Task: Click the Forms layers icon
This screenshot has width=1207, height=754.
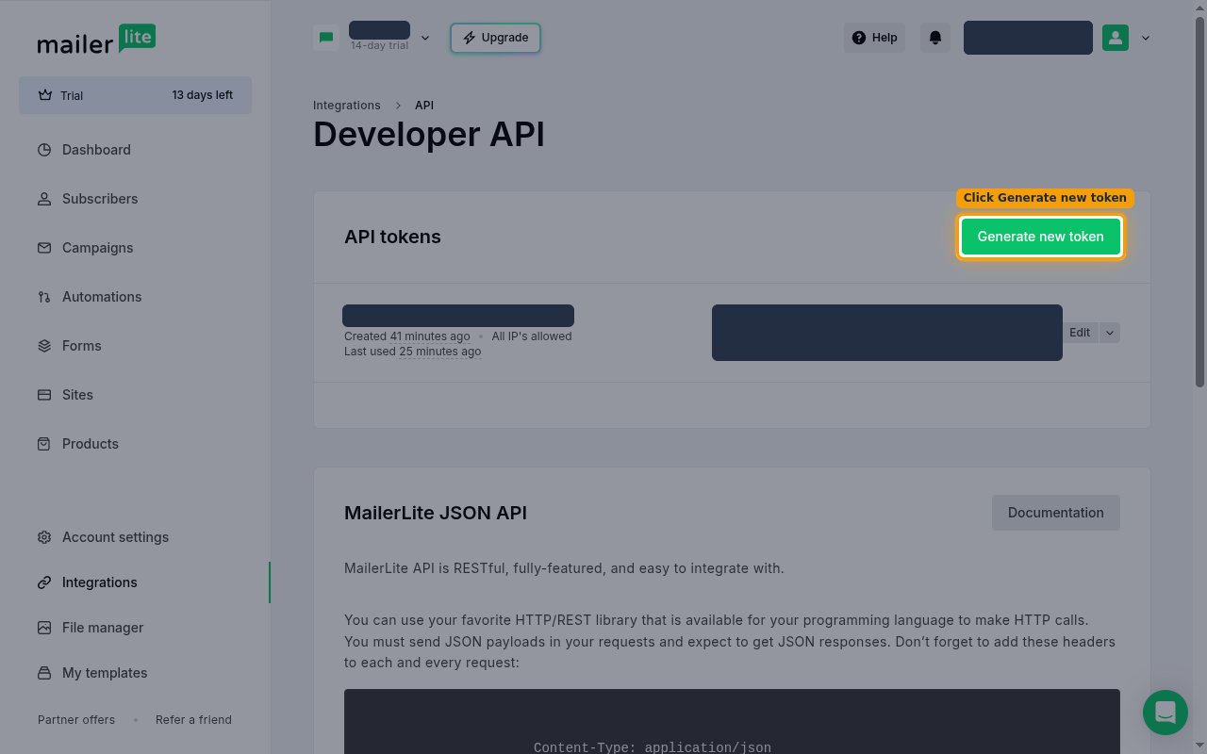Action: click(x=44, y=346)
